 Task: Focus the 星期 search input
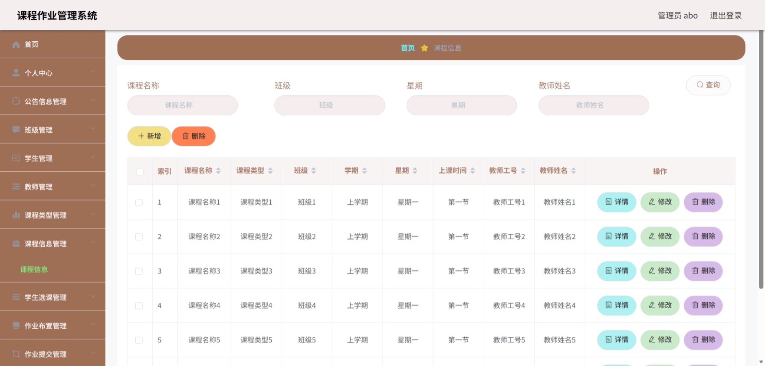462,105
